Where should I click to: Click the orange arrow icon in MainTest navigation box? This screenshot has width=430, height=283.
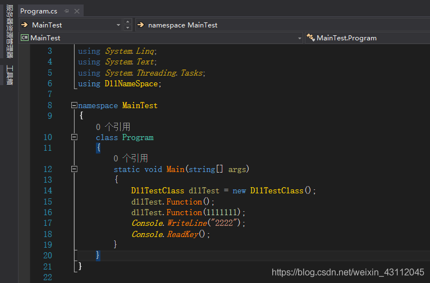point(24,25)
